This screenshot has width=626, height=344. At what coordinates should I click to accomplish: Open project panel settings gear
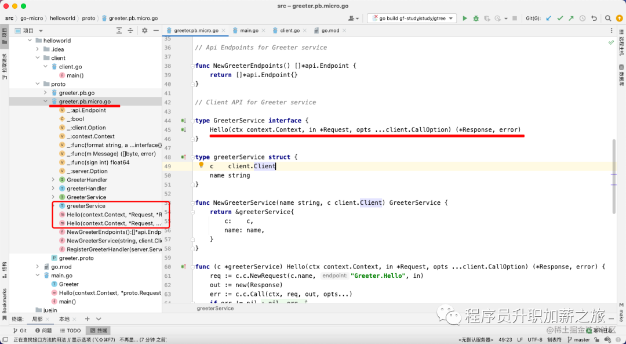pos(144,30)
